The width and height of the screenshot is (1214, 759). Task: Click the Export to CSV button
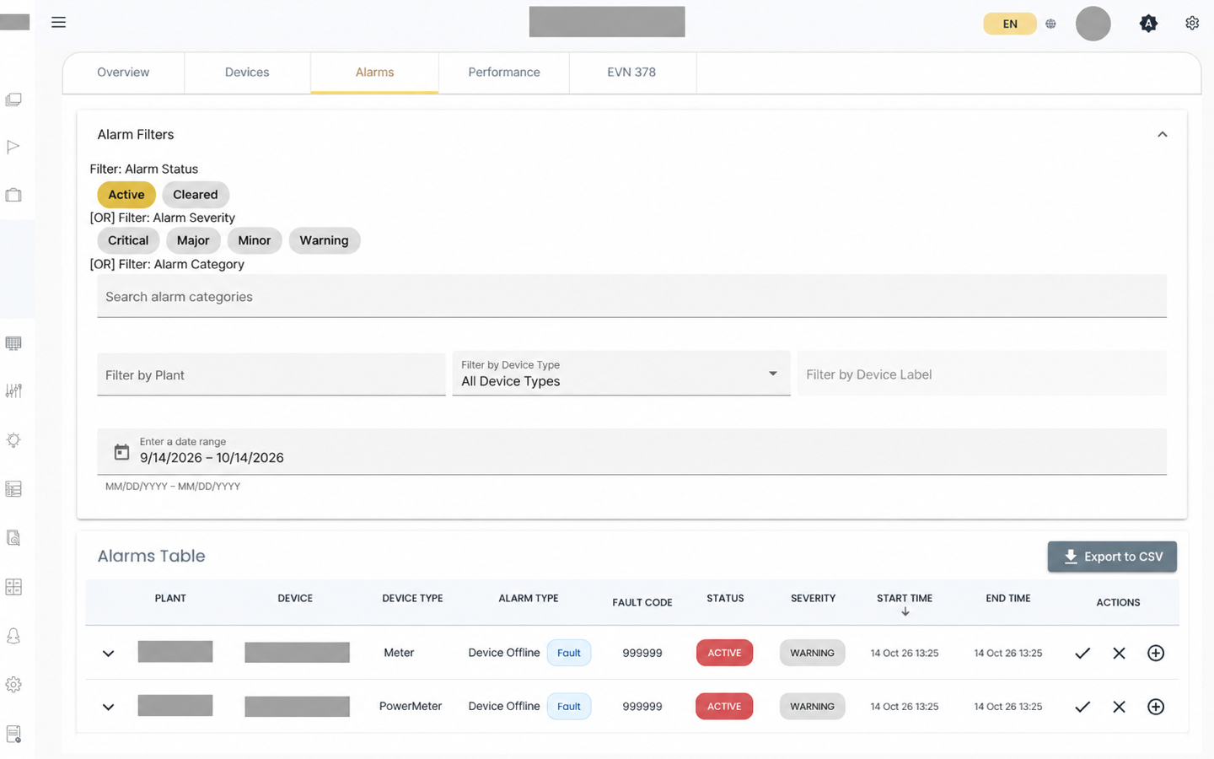pos(1112,557)
